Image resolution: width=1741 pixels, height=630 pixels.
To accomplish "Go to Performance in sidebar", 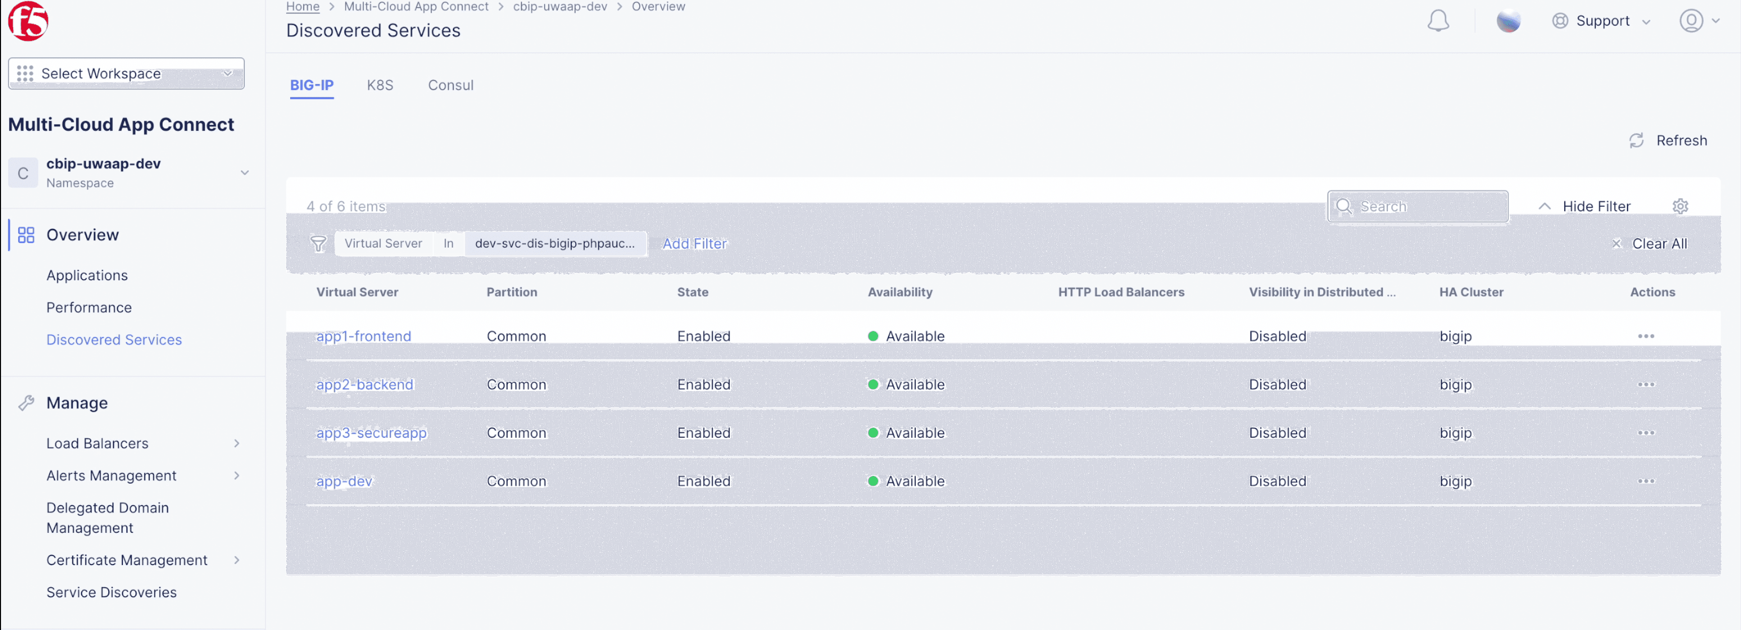I will (x=89, y=308).
